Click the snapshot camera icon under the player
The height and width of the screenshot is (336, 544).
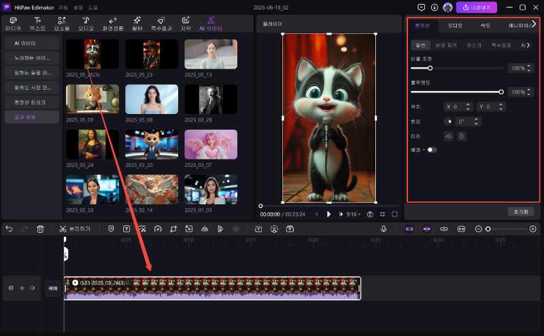point(370,214)
